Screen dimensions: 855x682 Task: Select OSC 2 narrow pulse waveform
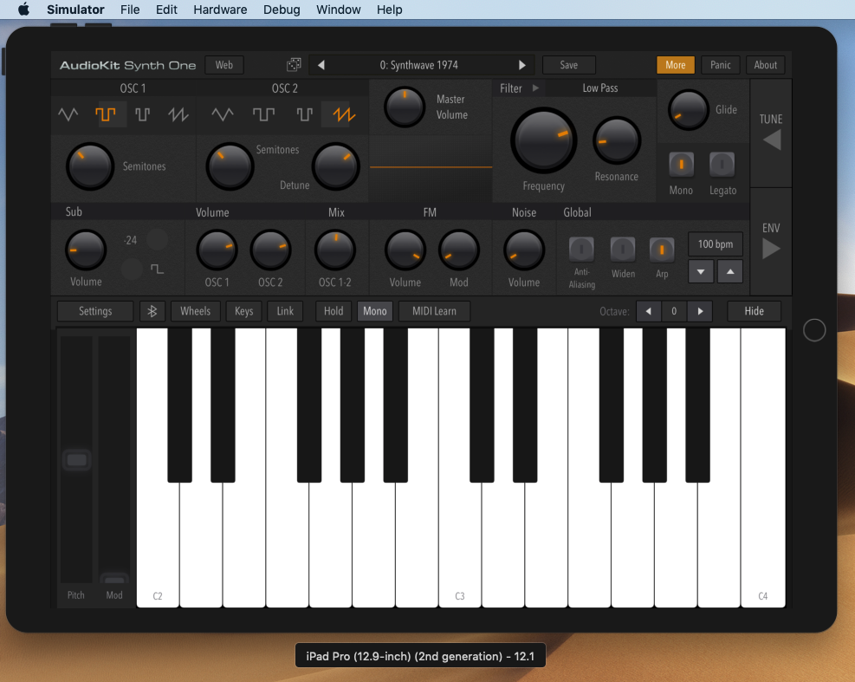(x=304, y=114)
